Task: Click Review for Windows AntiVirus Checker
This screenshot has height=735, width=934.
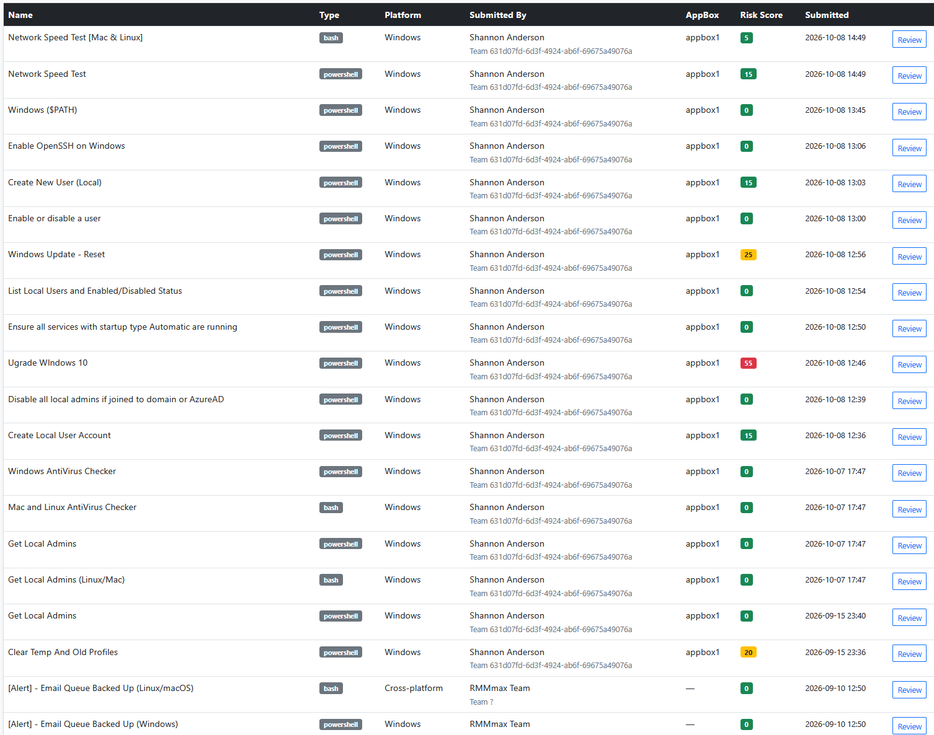Action: [x=909, y=473]
